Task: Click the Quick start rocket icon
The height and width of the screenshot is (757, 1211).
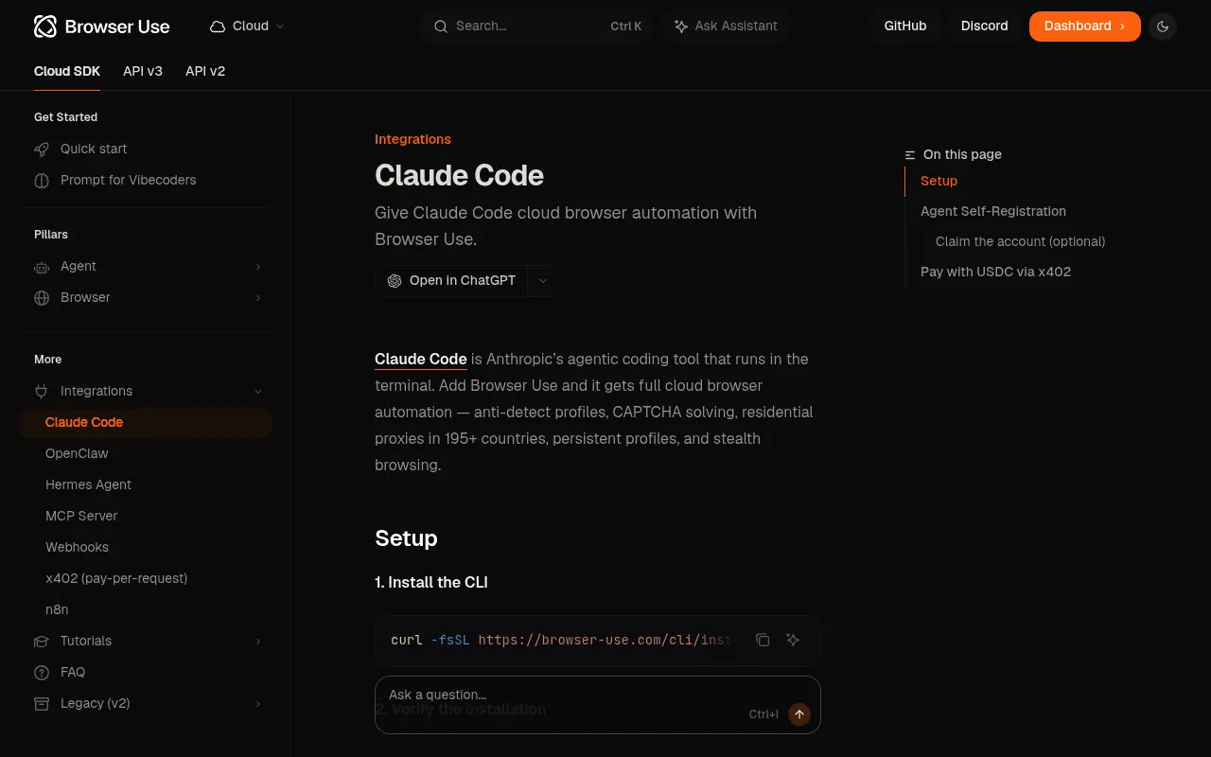Action: [42, 149]
